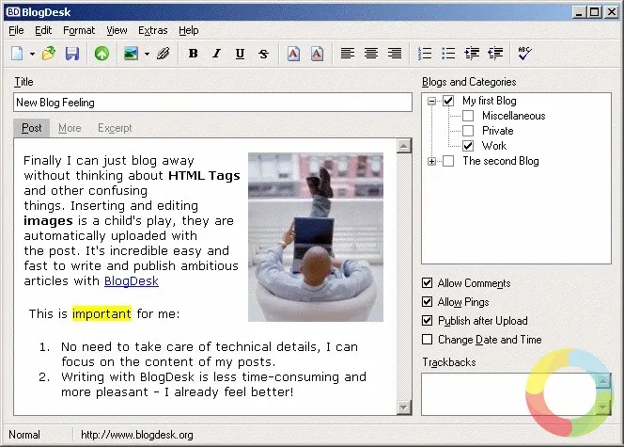Check the Private category checkbox
Viewport: 624px width, 447px height.
point(468,131)
